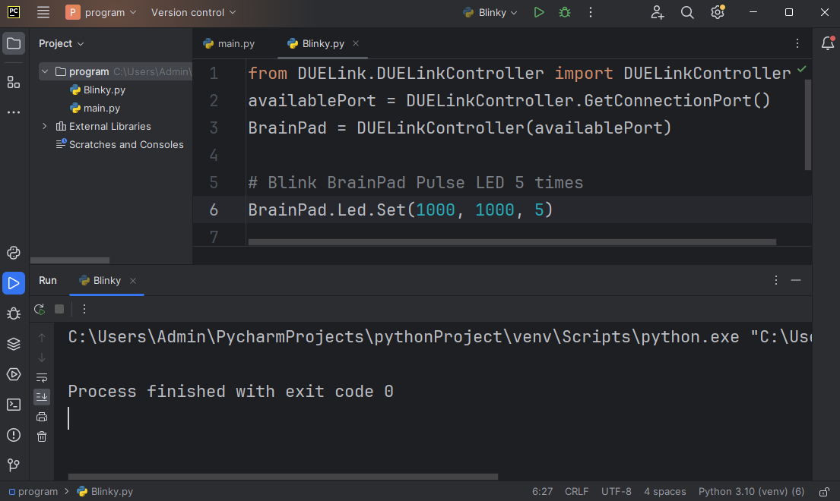Expand the External Libraries tree node
The image size is (840, 501).
[45, 126]
